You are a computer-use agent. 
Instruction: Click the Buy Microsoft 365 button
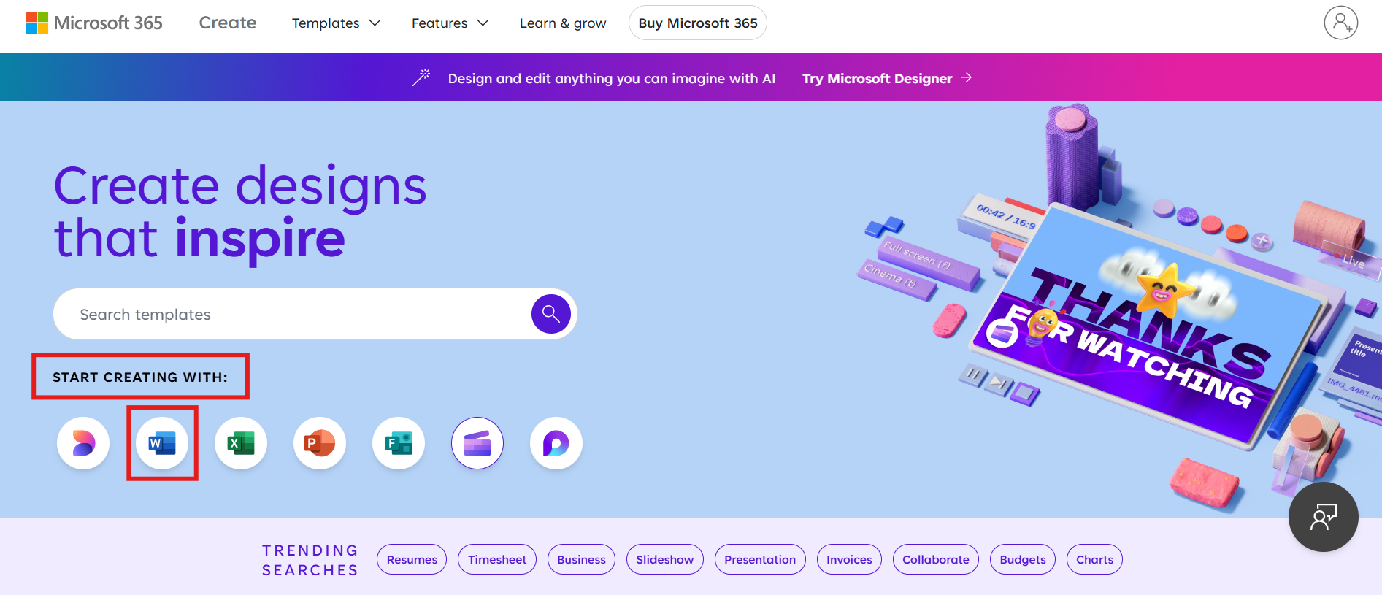pos(698,23)
